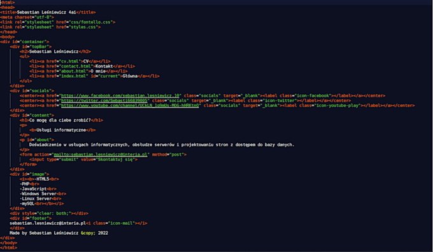Click the "&copy;" entity

[x=88, y=234]
